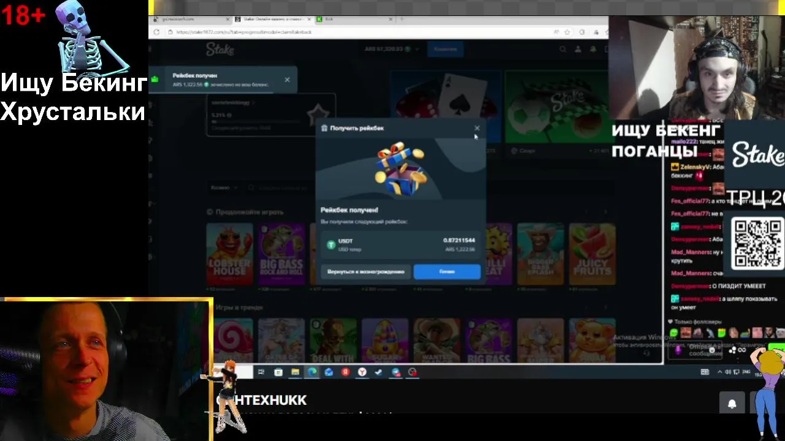
Task: Click the Stake logo in site header
Action: [x=220, y=49]
